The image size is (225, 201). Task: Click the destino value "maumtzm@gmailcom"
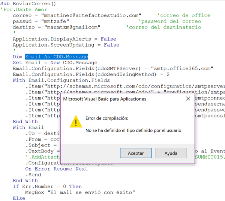(x=72, y=27)
